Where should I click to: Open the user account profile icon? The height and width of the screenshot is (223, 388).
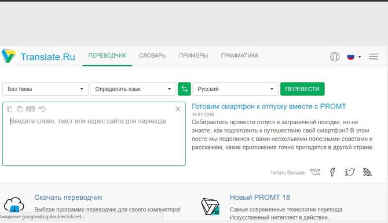coord(335,57)
